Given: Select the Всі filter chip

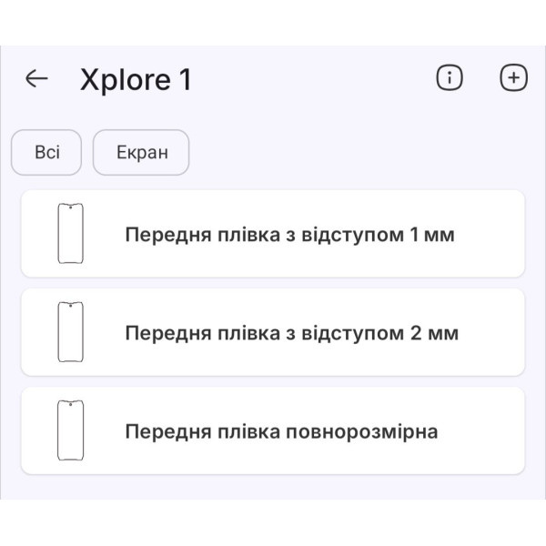Looking at the screenshot, I should point(46,152).
